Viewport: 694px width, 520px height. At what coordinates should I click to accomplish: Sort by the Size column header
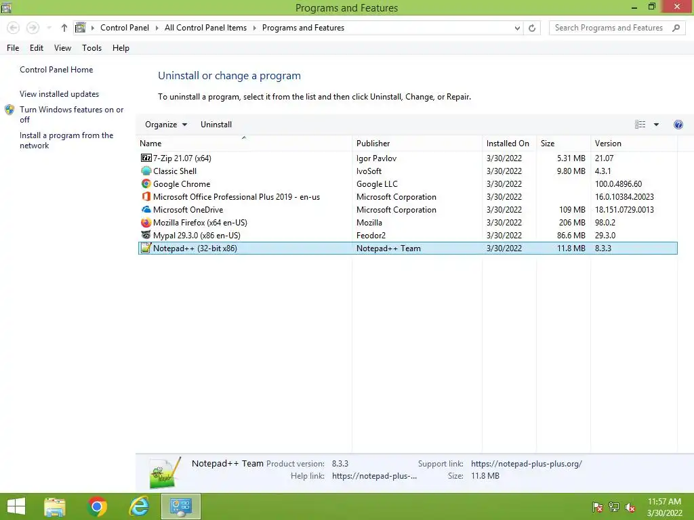[563, 144]
